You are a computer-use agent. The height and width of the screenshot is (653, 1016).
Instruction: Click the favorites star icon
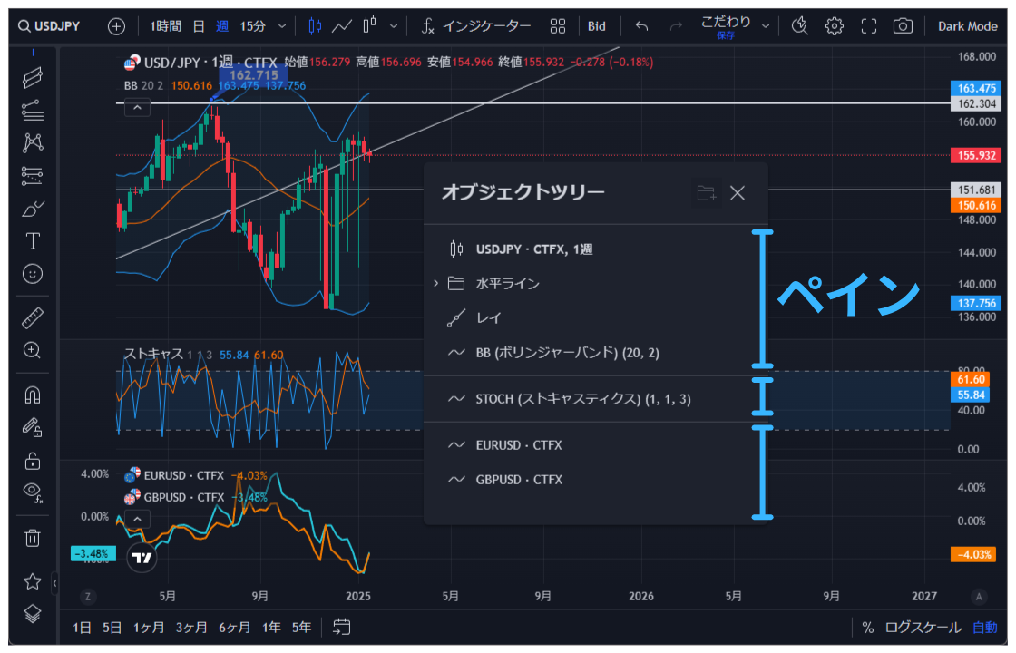33,581
